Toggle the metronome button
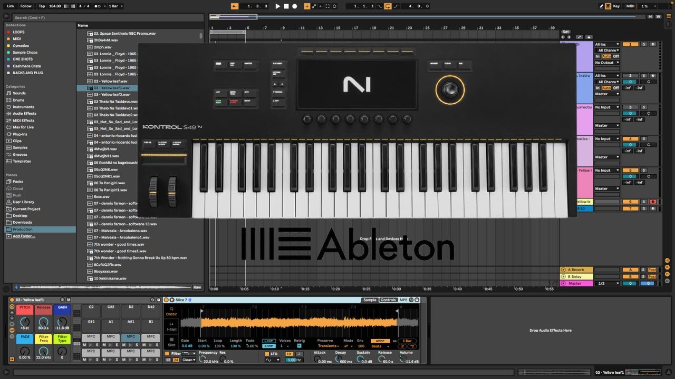Viewport: 675px width, 379px height. (98, 6)
